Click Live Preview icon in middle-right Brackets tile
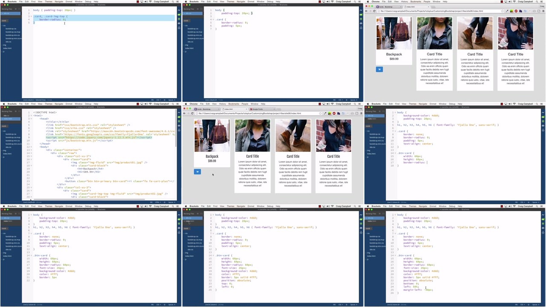Screen dimensions: 546x307 pos(543,113)
